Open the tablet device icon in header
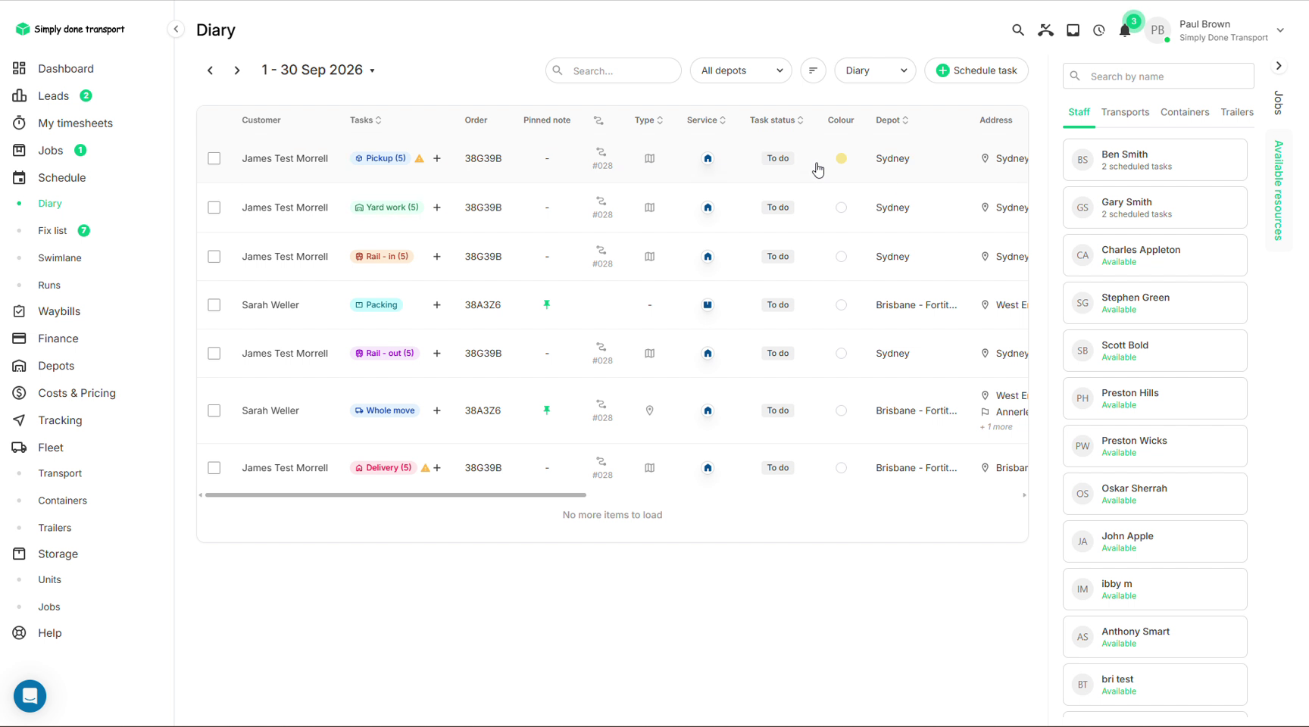1309x727 pixels. click(1073, 30)
